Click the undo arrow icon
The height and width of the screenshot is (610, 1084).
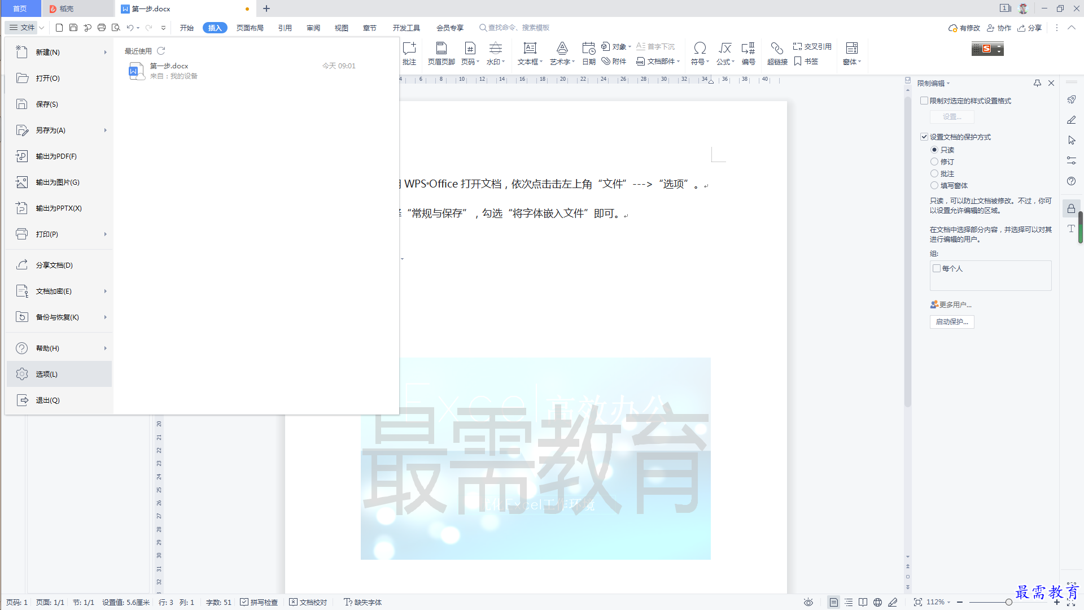[x=130, y=27]
